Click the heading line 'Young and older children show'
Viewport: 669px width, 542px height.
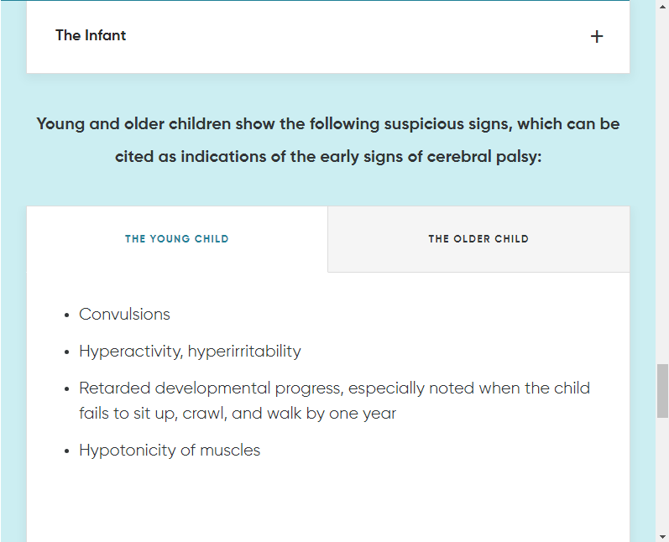(327, 124)
